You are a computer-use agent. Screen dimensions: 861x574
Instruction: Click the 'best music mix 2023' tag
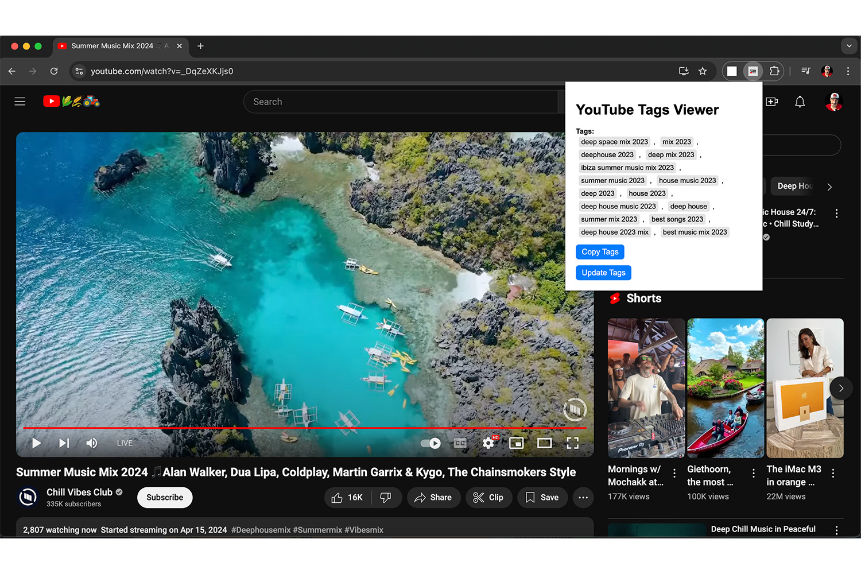click(695, 232)
